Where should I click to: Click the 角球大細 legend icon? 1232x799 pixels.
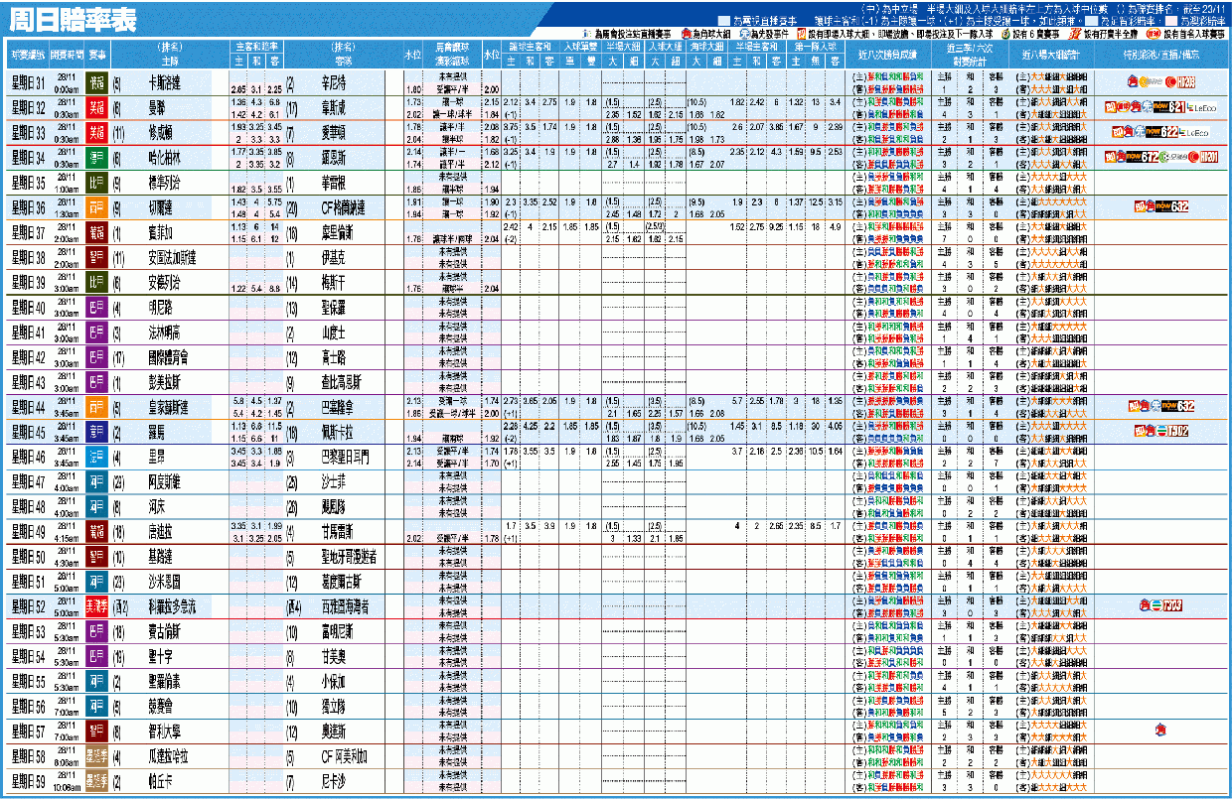pyautogui.click(x=685, y=34)
